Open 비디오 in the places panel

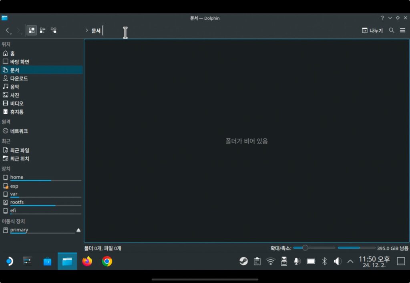pos(42,103)
